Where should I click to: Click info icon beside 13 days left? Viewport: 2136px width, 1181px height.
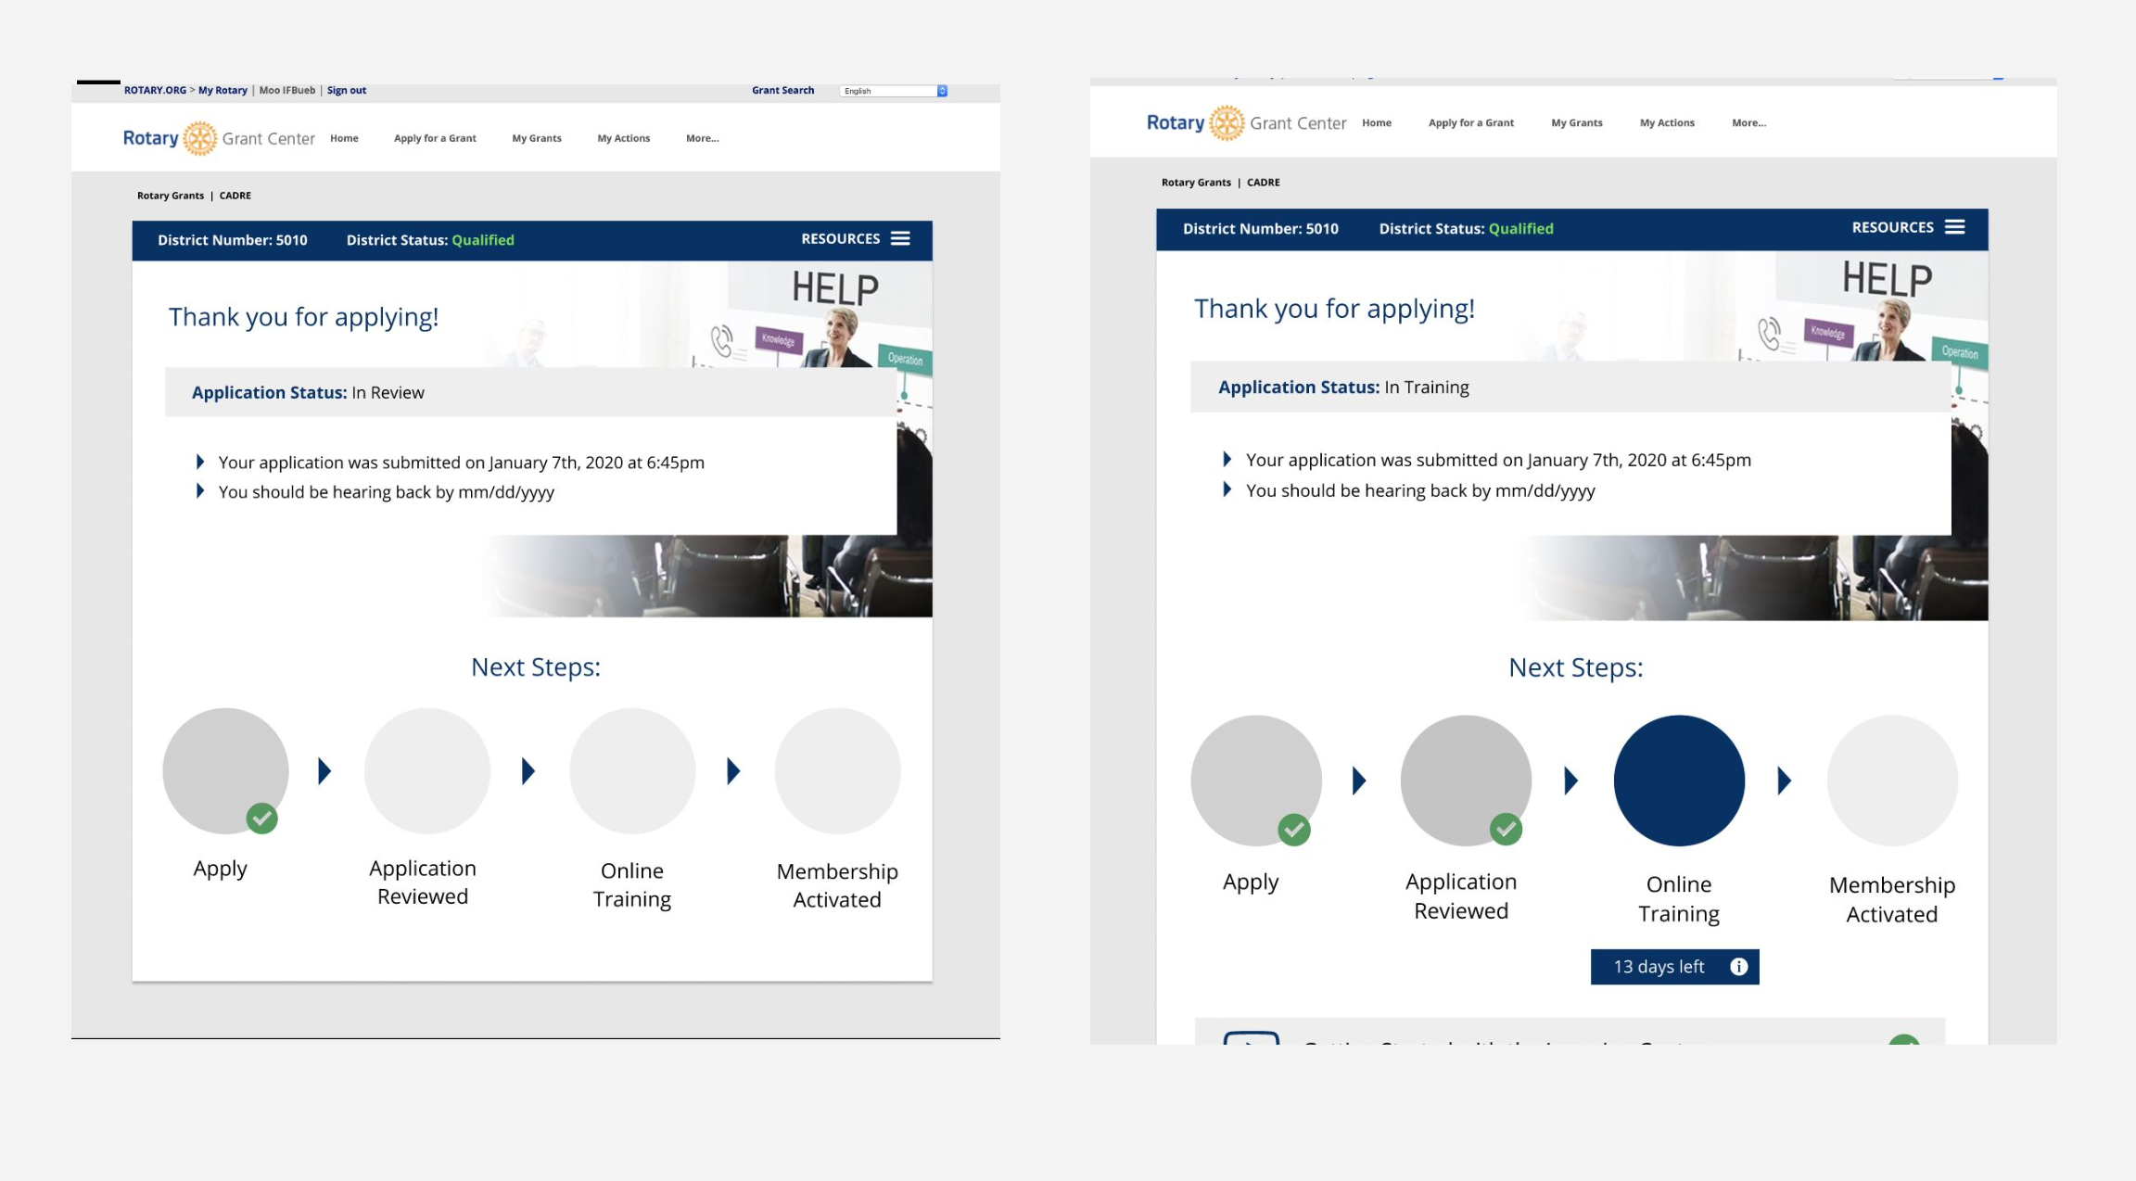[x=1738, y=967]
